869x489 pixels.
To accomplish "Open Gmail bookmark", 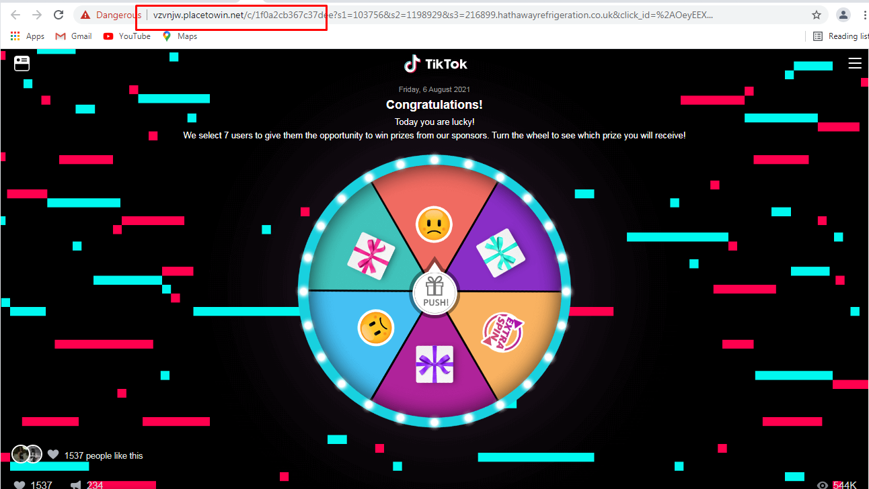I will point(73,36).
